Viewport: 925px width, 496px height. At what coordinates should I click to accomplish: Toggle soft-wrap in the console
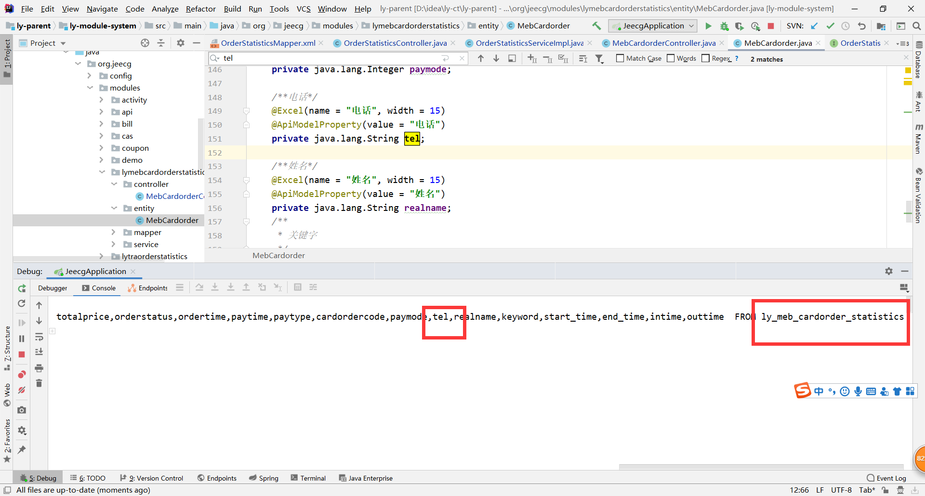39,337
